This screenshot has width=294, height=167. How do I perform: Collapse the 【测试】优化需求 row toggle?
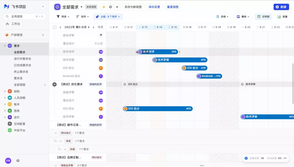pos(54,84)
